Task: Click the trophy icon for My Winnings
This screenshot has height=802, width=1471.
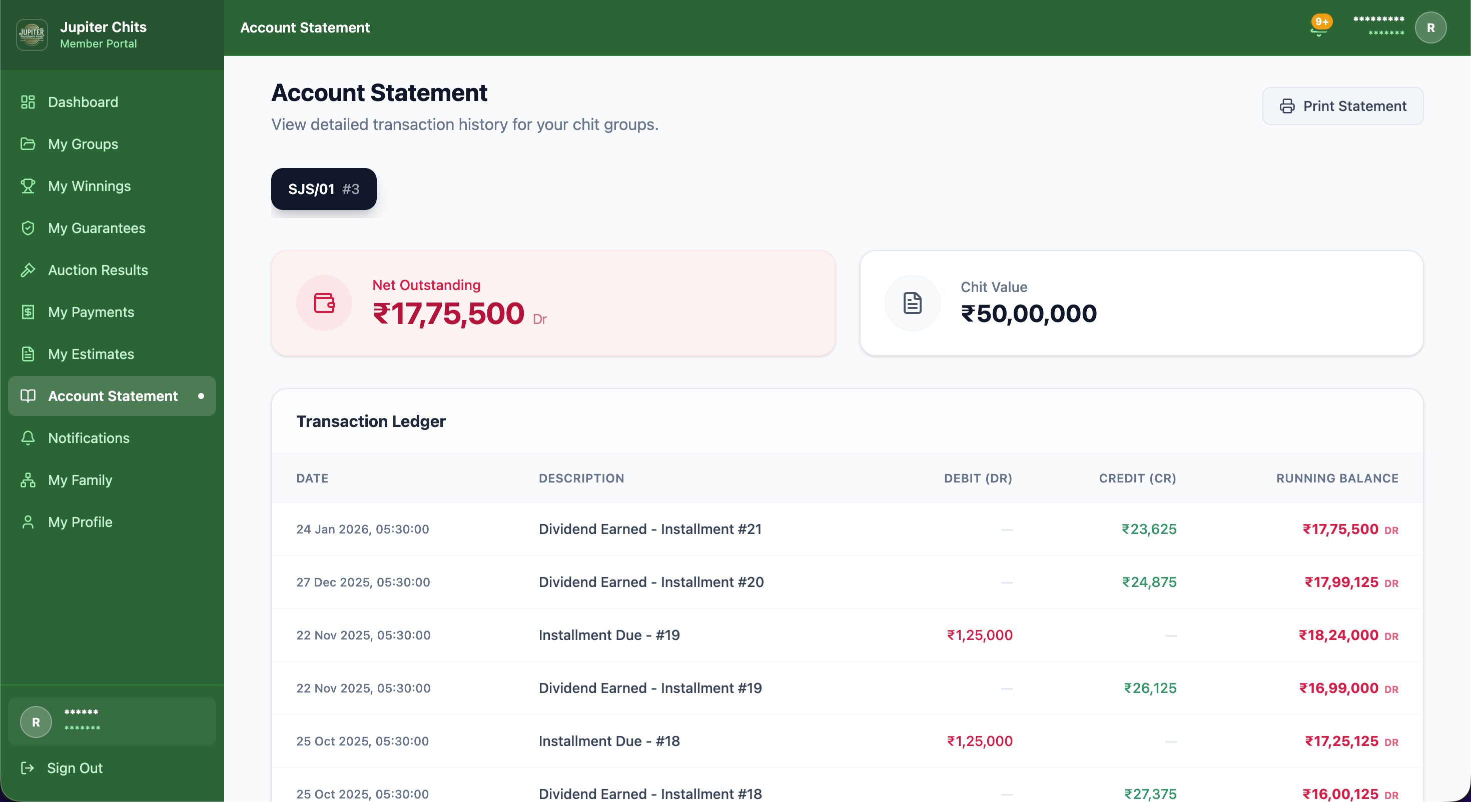Action: tap(29, 185)
